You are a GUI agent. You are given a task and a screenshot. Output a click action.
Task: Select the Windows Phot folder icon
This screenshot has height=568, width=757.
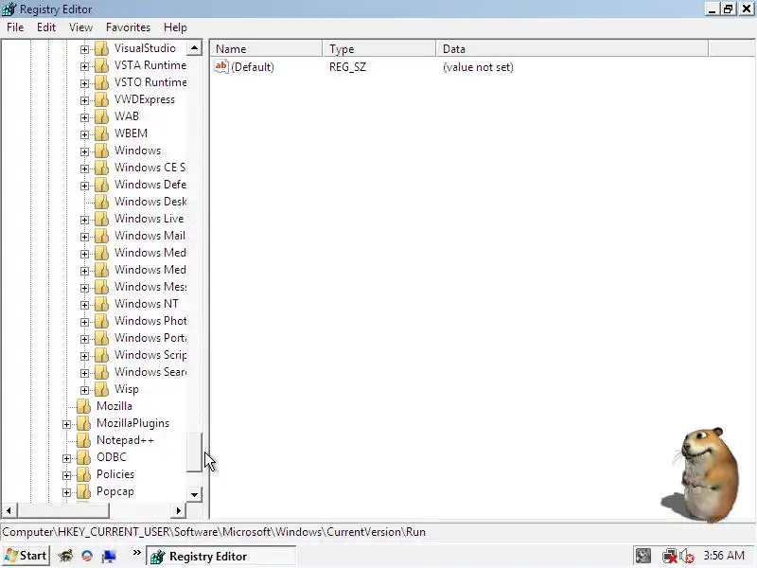(x=101, y=321)
